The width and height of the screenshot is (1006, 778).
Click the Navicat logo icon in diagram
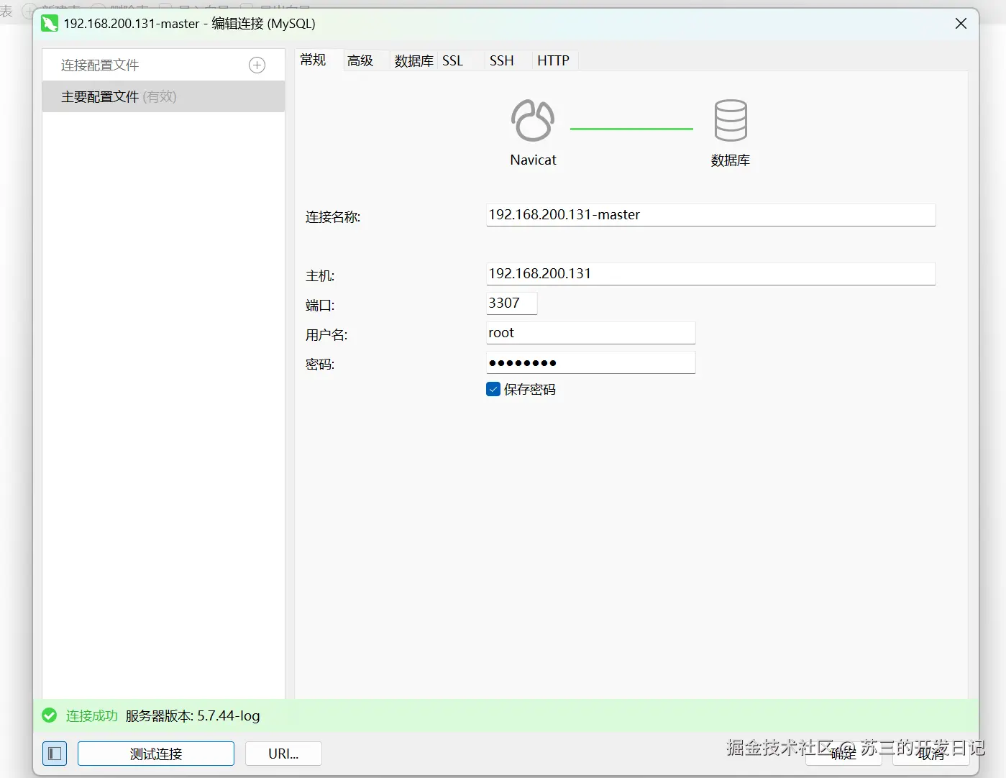(533, 120)
